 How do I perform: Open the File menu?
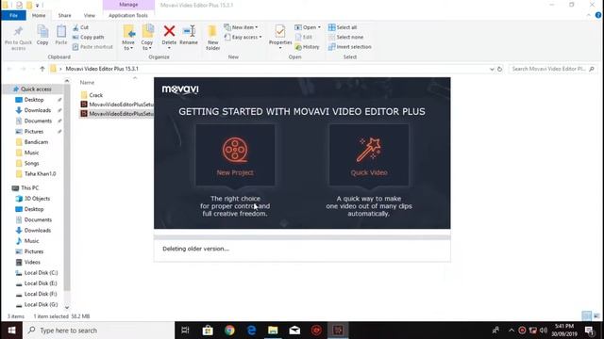coord(13,15)
